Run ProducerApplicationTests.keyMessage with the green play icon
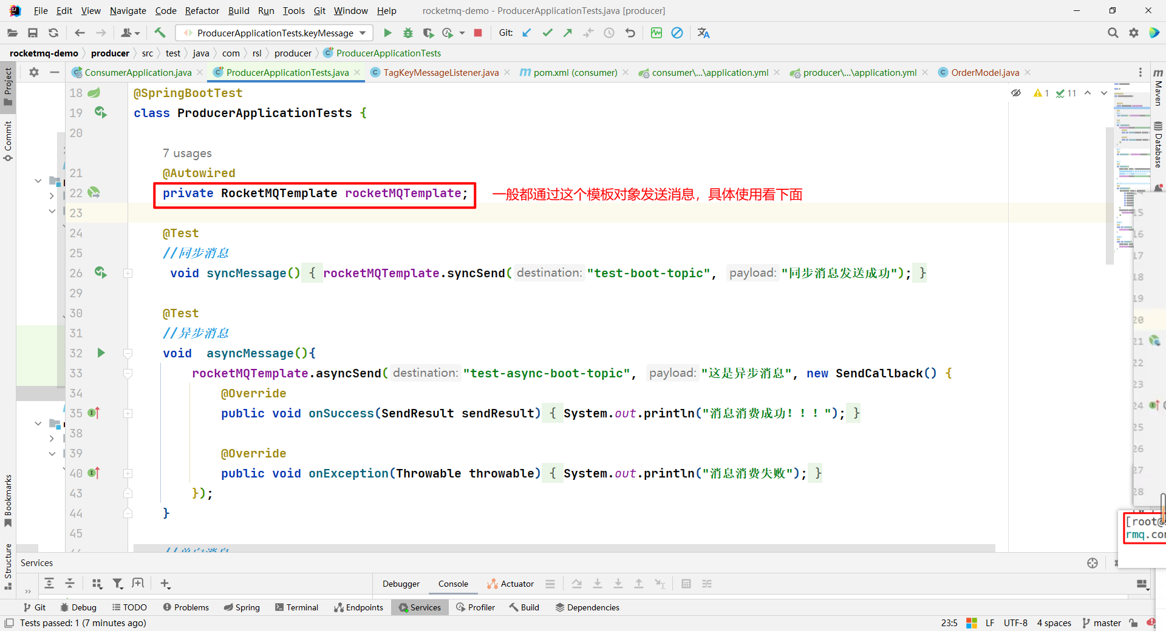This screenshot has width=1166, height=631. click(x=387, y=33)
